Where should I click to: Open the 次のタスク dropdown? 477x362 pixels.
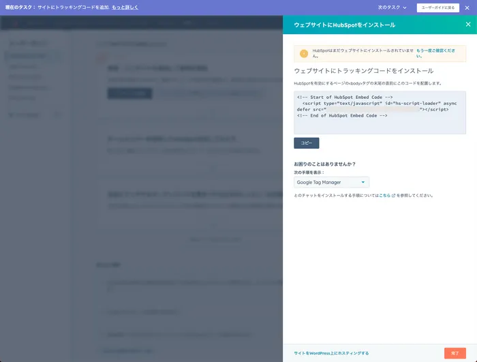click(392, 7)
